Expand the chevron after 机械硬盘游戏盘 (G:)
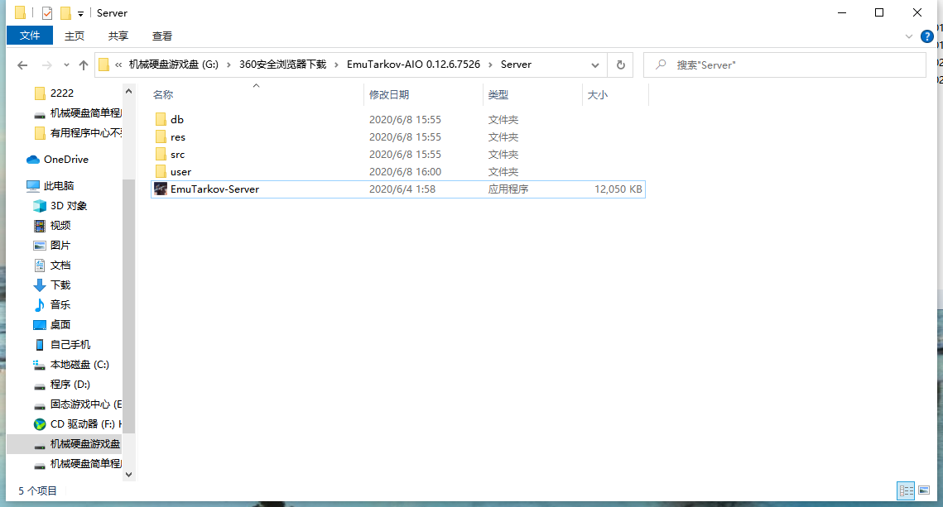Screen dimensions: 943x507 pos(229,65)
